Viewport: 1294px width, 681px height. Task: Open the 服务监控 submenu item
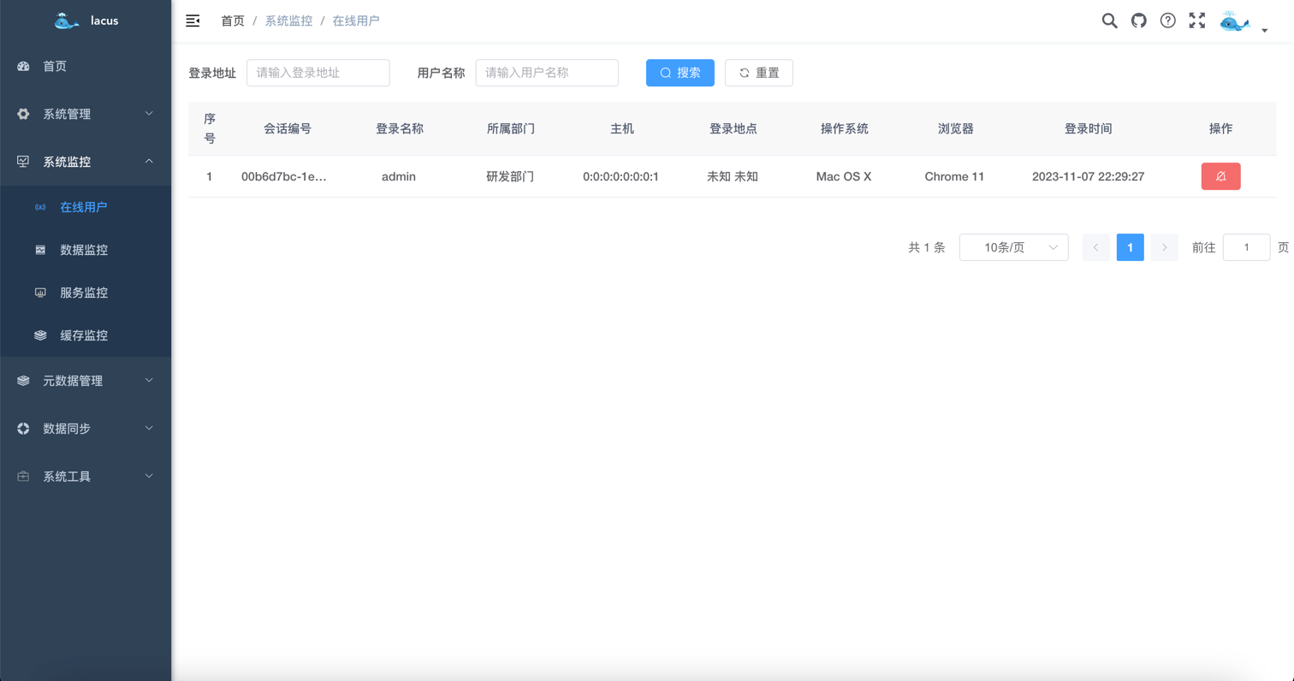coord(86,293)
